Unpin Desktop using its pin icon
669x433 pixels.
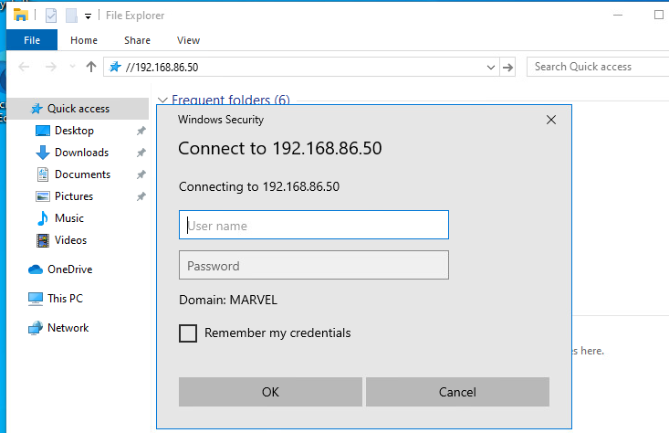coord(141,131)
